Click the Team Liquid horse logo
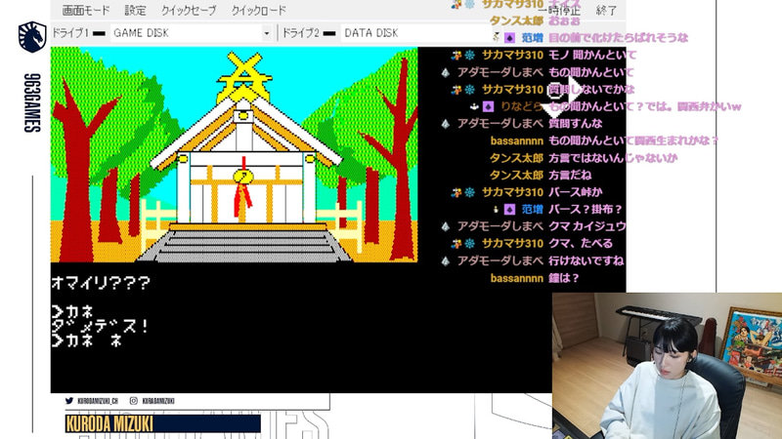 (32, 37)
